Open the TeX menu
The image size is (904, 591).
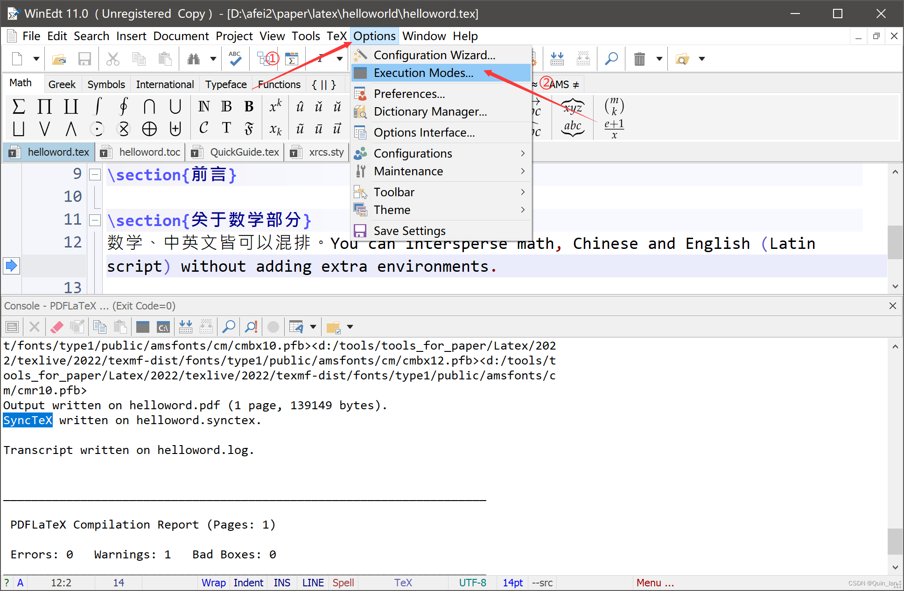[336, 36]
